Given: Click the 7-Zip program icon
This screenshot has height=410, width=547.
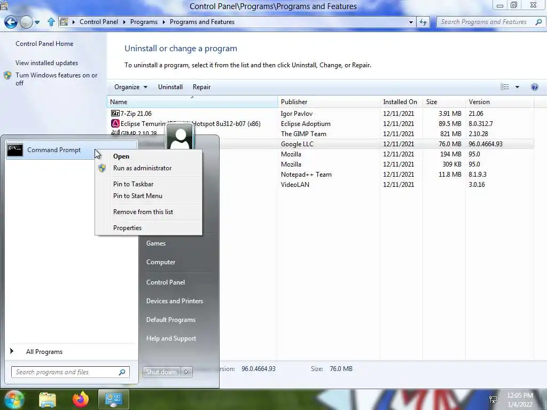Looking at the screenshot, I should coord(115,113).
